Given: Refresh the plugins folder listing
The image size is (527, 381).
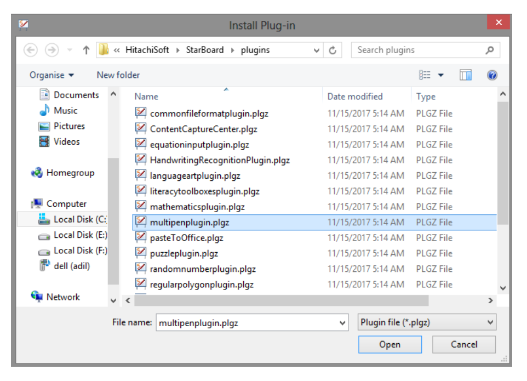Looking at the screenshot, I should click(332, 50).
